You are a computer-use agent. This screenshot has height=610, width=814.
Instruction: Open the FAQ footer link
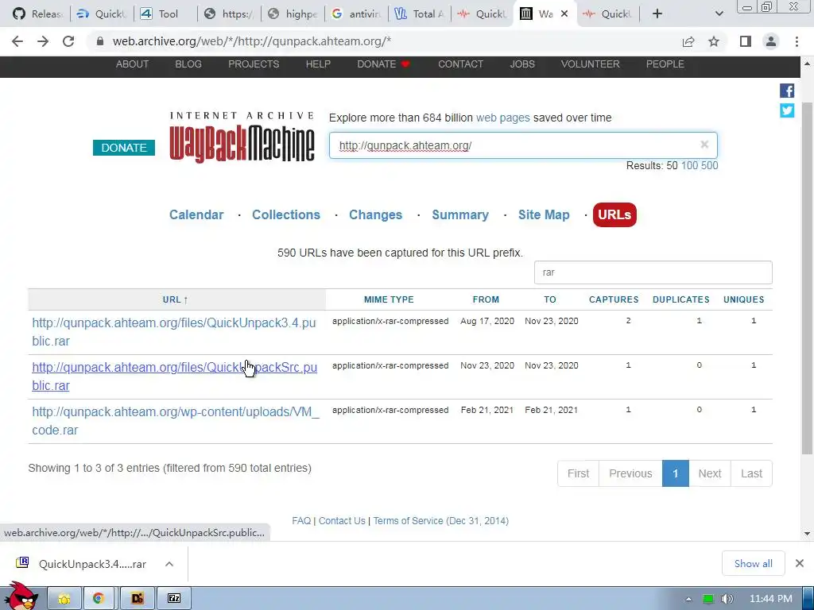(x=301, y=521)
